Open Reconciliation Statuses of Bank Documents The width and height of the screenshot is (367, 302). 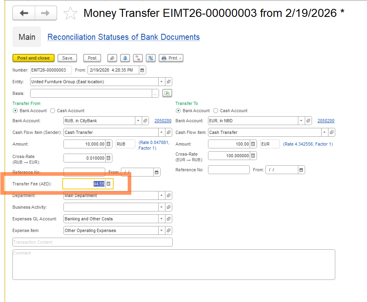click(x=123, y=37)
